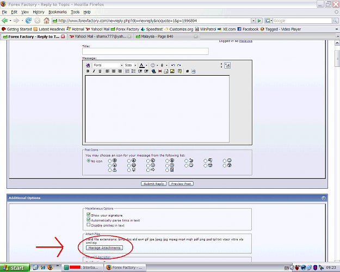Select the lightbulb post icon radio button

tap(129, 170)
